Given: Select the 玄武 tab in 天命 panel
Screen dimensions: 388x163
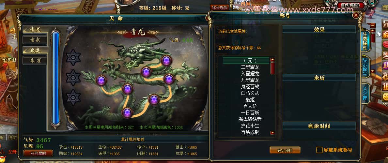Looking at the screenshot, I should click(x=35, y=39).
